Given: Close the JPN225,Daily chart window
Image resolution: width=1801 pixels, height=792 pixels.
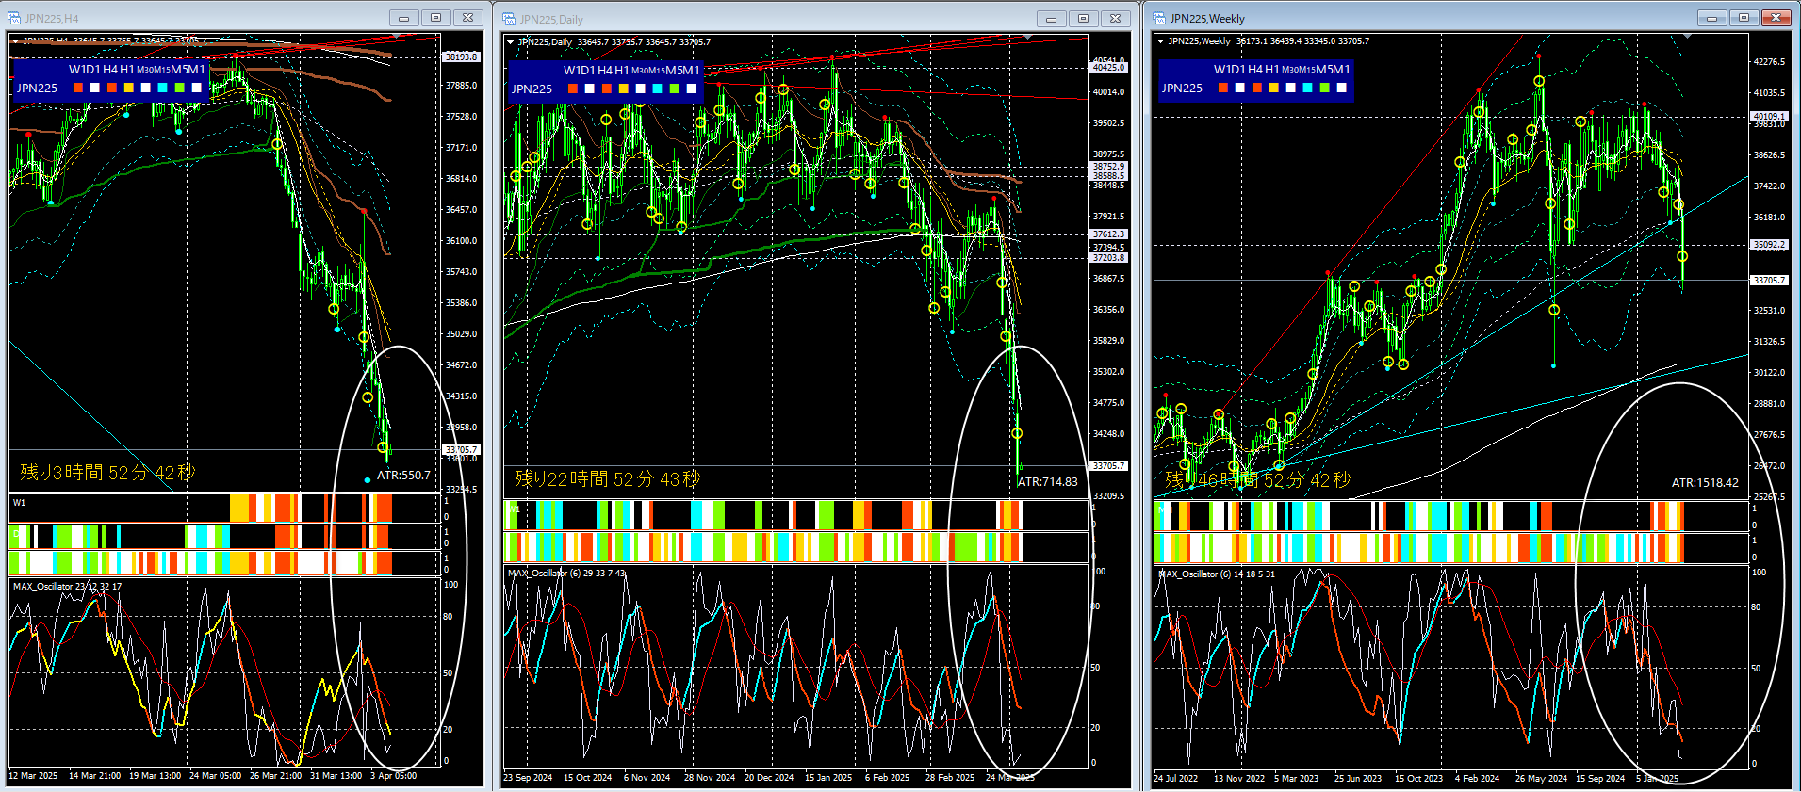Looking at the screenshot, I should click(1115, 19).
